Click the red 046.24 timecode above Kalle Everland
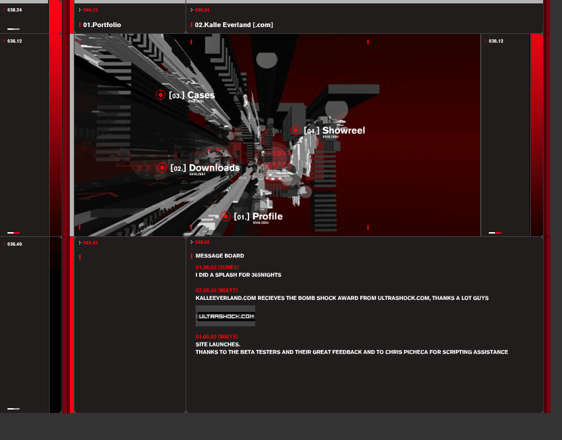The height and width of the screenshot is (440, 562). click(x=202, y=10)
